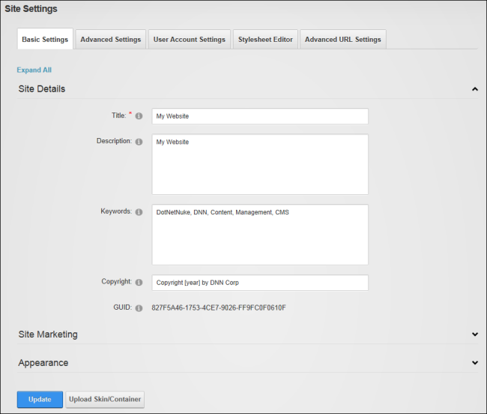Screen dimensions: 487x414
Task: Click the GUID field label
Action: coord(123,307)
